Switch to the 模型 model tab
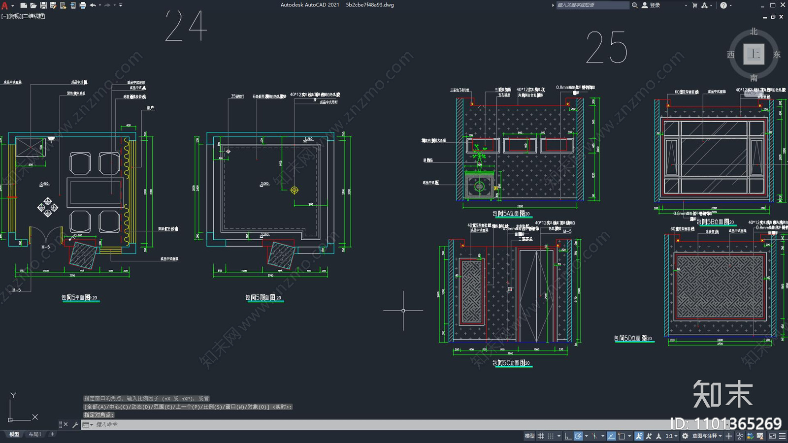Screen dimensions: 788x443 14,434
